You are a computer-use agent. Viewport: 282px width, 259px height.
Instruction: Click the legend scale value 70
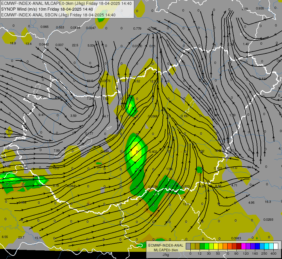click(227, 254)
